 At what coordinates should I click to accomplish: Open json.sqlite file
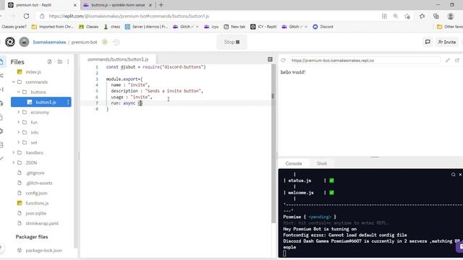point(35,213)
